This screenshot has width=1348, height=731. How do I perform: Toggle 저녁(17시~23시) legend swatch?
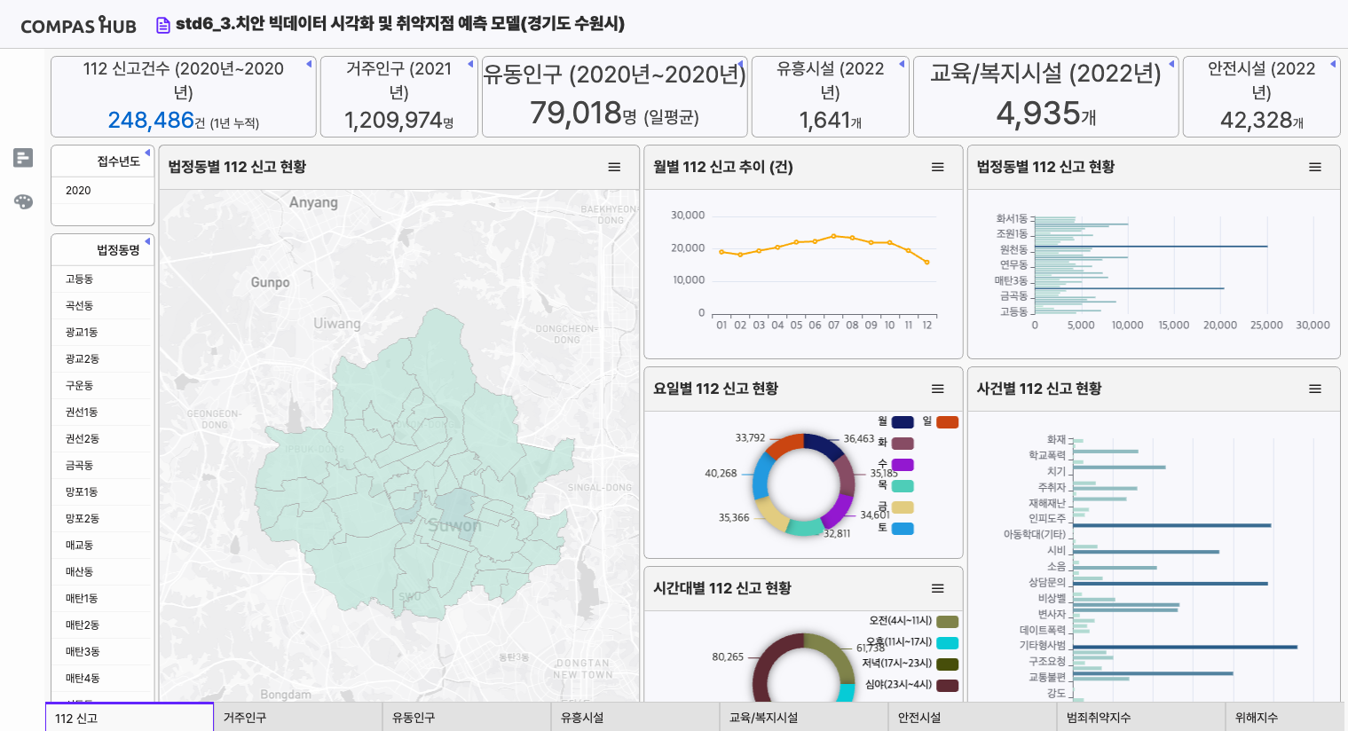point(947,664)
